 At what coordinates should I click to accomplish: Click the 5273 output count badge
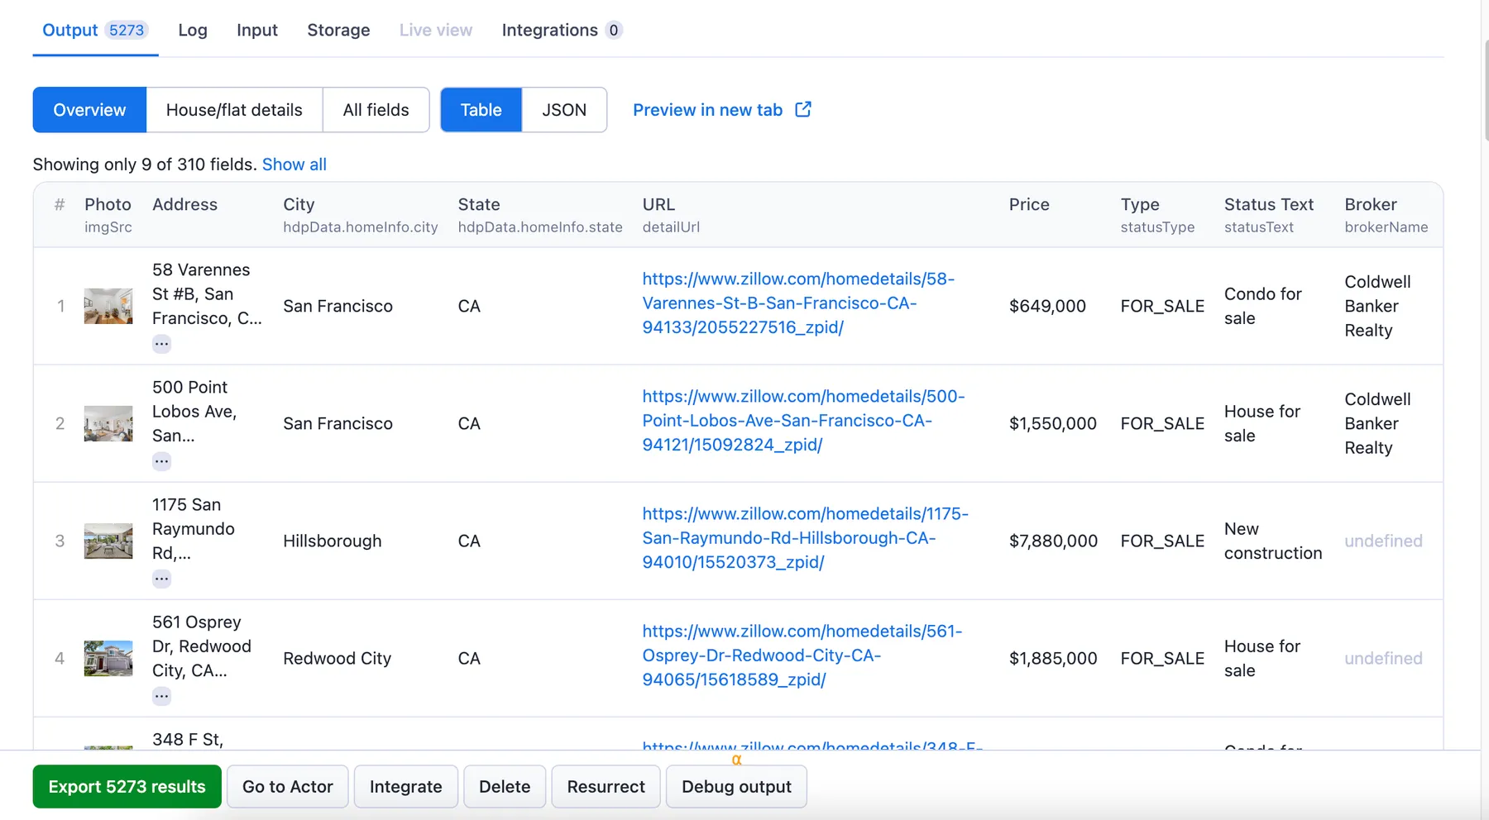(127, 30)
